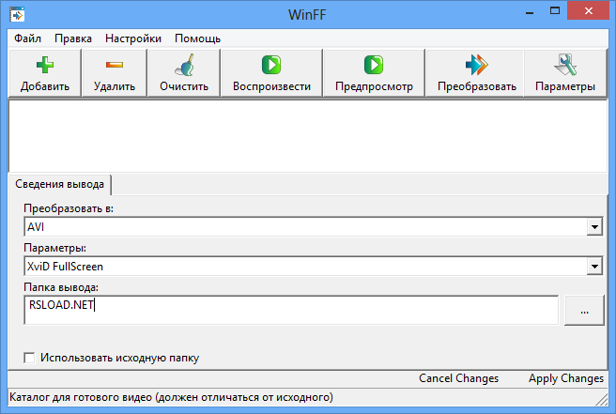Click the Очистить (Clear) broom button

pyautogui.click(x=184, y=73)
